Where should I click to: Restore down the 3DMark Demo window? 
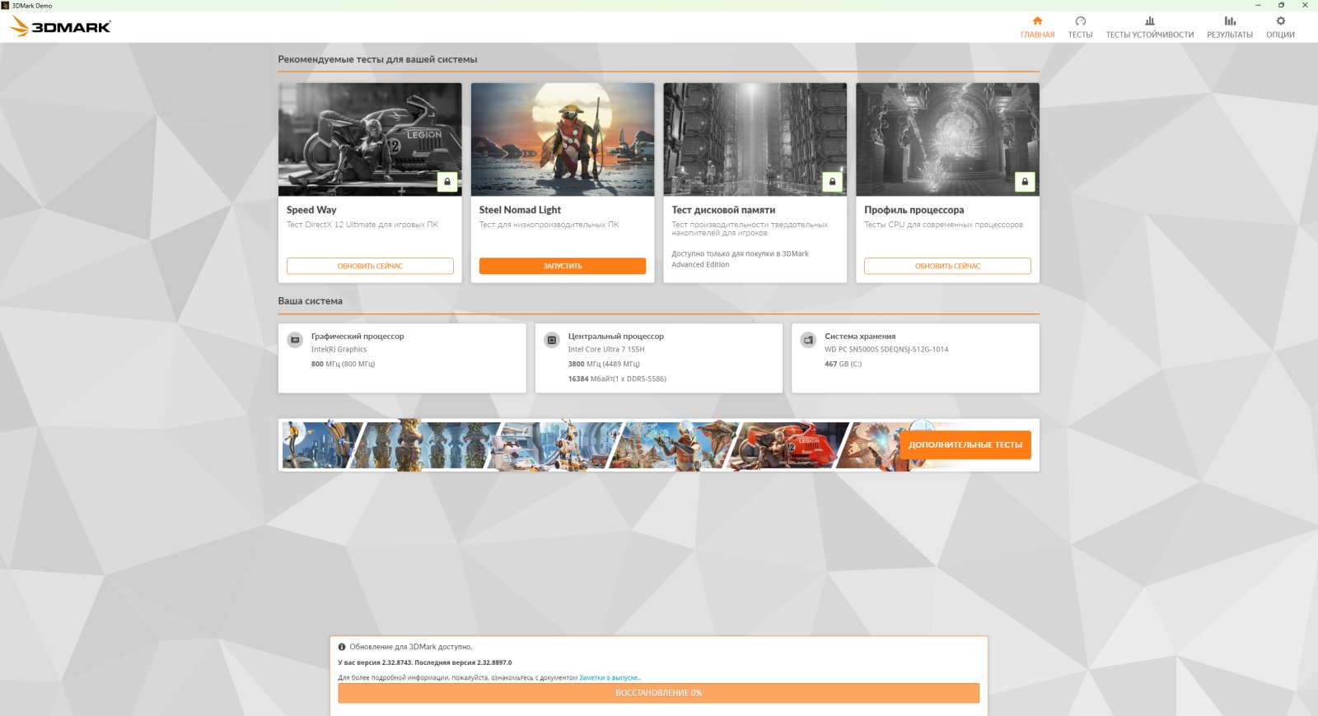click(x=1281, y=5)
